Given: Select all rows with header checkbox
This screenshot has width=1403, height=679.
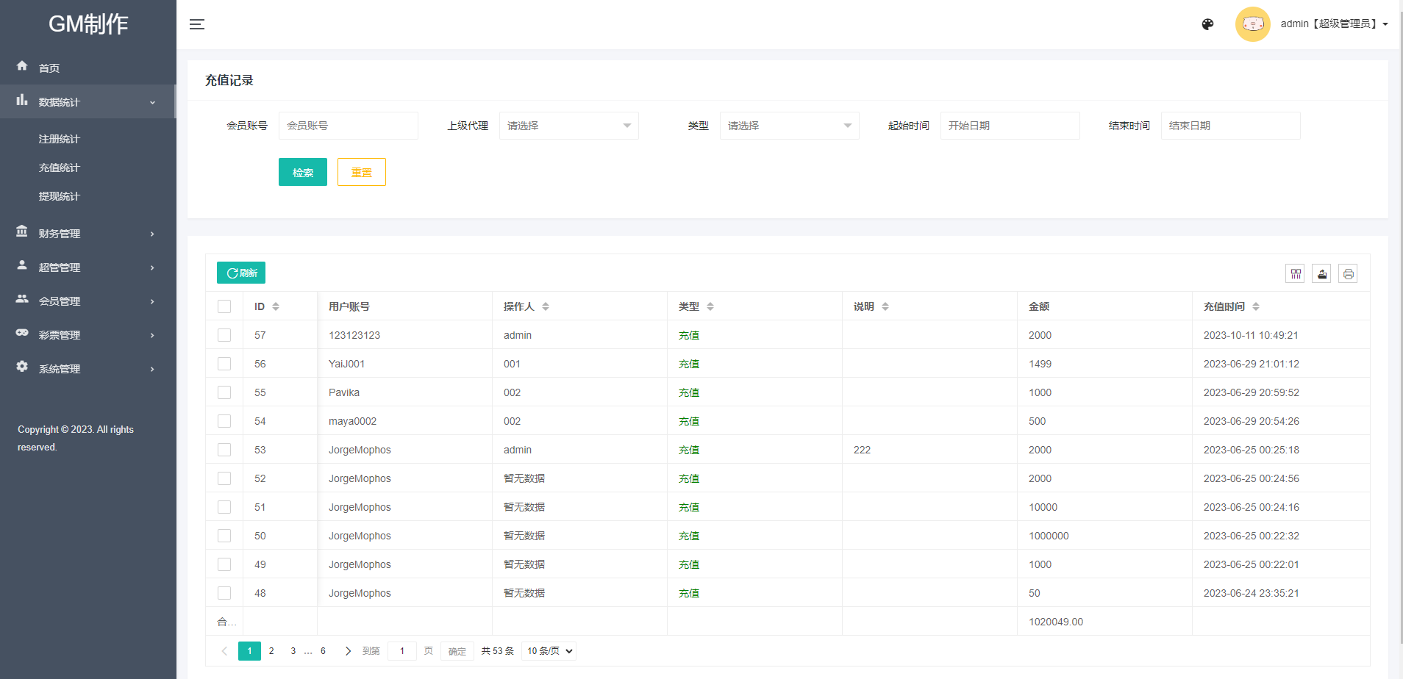Looking at the screenshot, I should coord(224,306).
